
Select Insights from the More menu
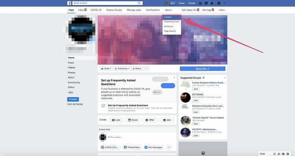(171, 17)
